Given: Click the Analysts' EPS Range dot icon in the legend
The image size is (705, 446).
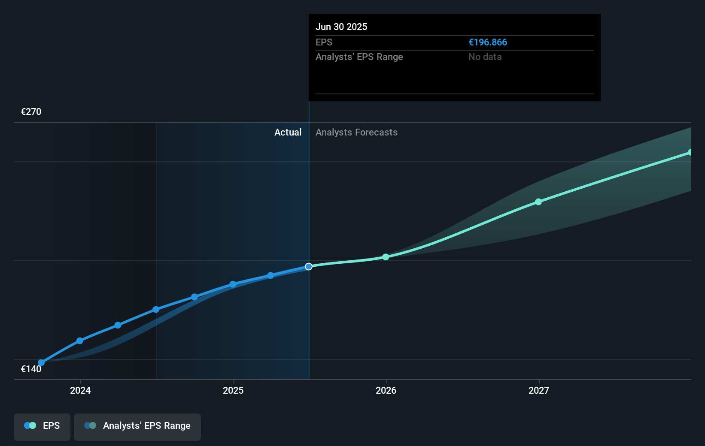Looking at the screenshot, I should [x=90, y=425].
